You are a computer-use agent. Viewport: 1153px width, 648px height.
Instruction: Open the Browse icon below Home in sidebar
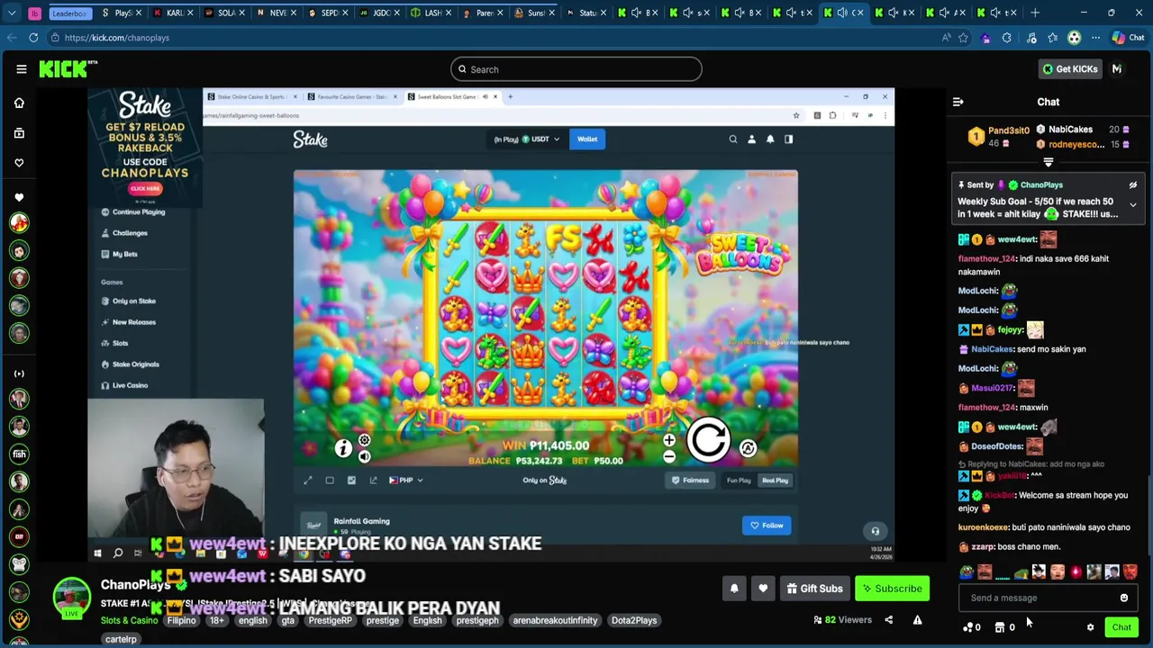tap(19, 133)
